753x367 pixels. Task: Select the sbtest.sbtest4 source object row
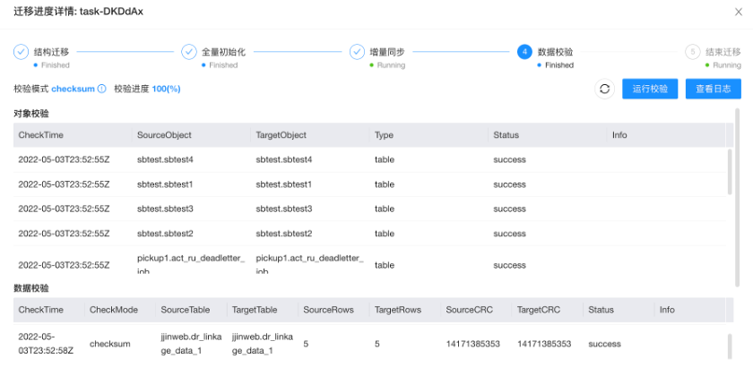coord(165,159)
